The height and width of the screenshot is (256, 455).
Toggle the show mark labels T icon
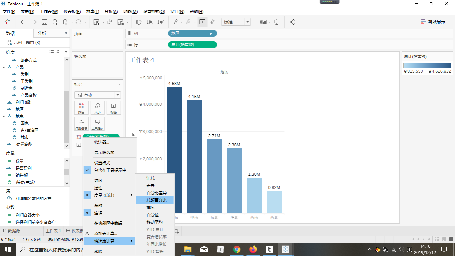click(202, 22)
